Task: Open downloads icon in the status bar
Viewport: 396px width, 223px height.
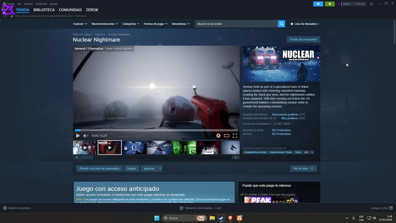Action: 182,208
